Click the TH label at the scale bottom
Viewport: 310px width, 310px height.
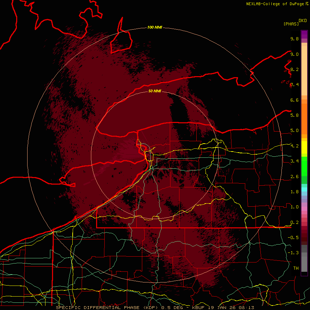click(296, 268)
